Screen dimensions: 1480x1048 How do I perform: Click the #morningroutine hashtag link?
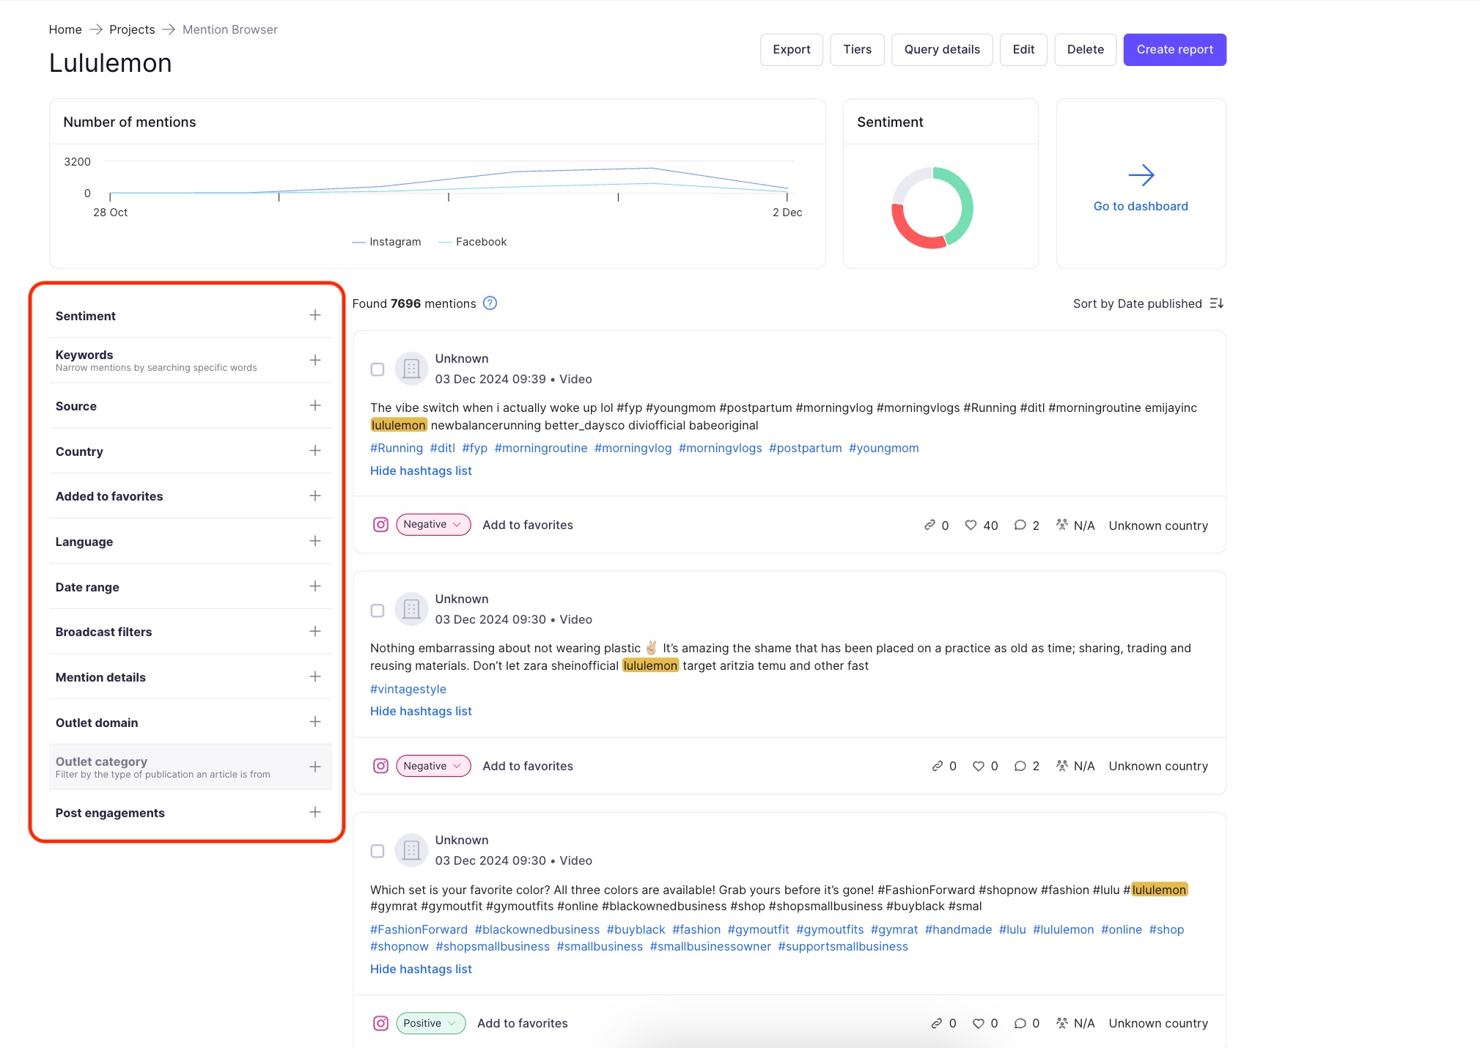point(541,448)
